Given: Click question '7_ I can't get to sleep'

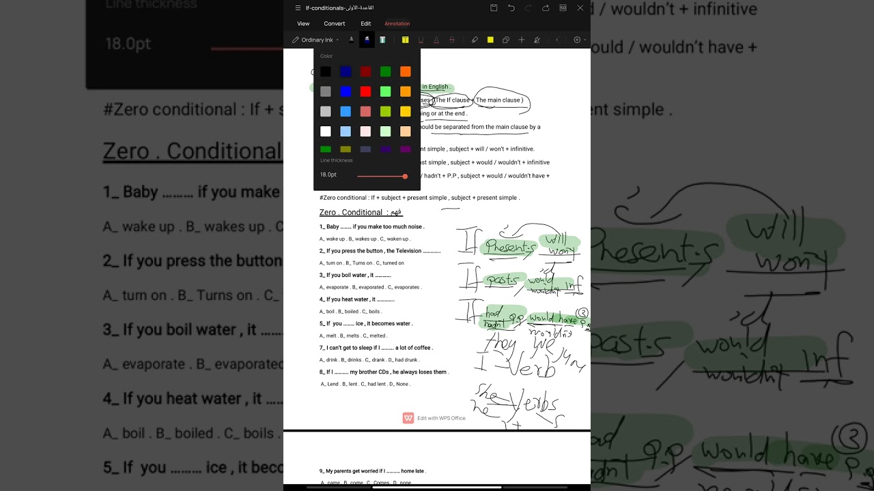Looking at the screenshot, I should tap(376, 348).
